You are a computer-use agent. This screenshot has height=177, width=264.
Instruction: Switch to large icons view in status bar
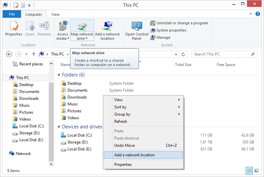pyautogui.click(x=256, y=170)
